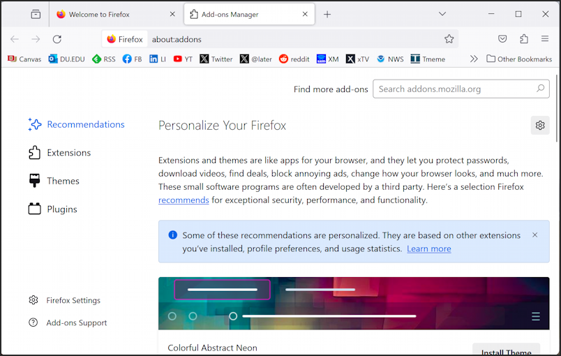
Task: Open the add-ons tools gear menu
Action: [x=540, y=125]
